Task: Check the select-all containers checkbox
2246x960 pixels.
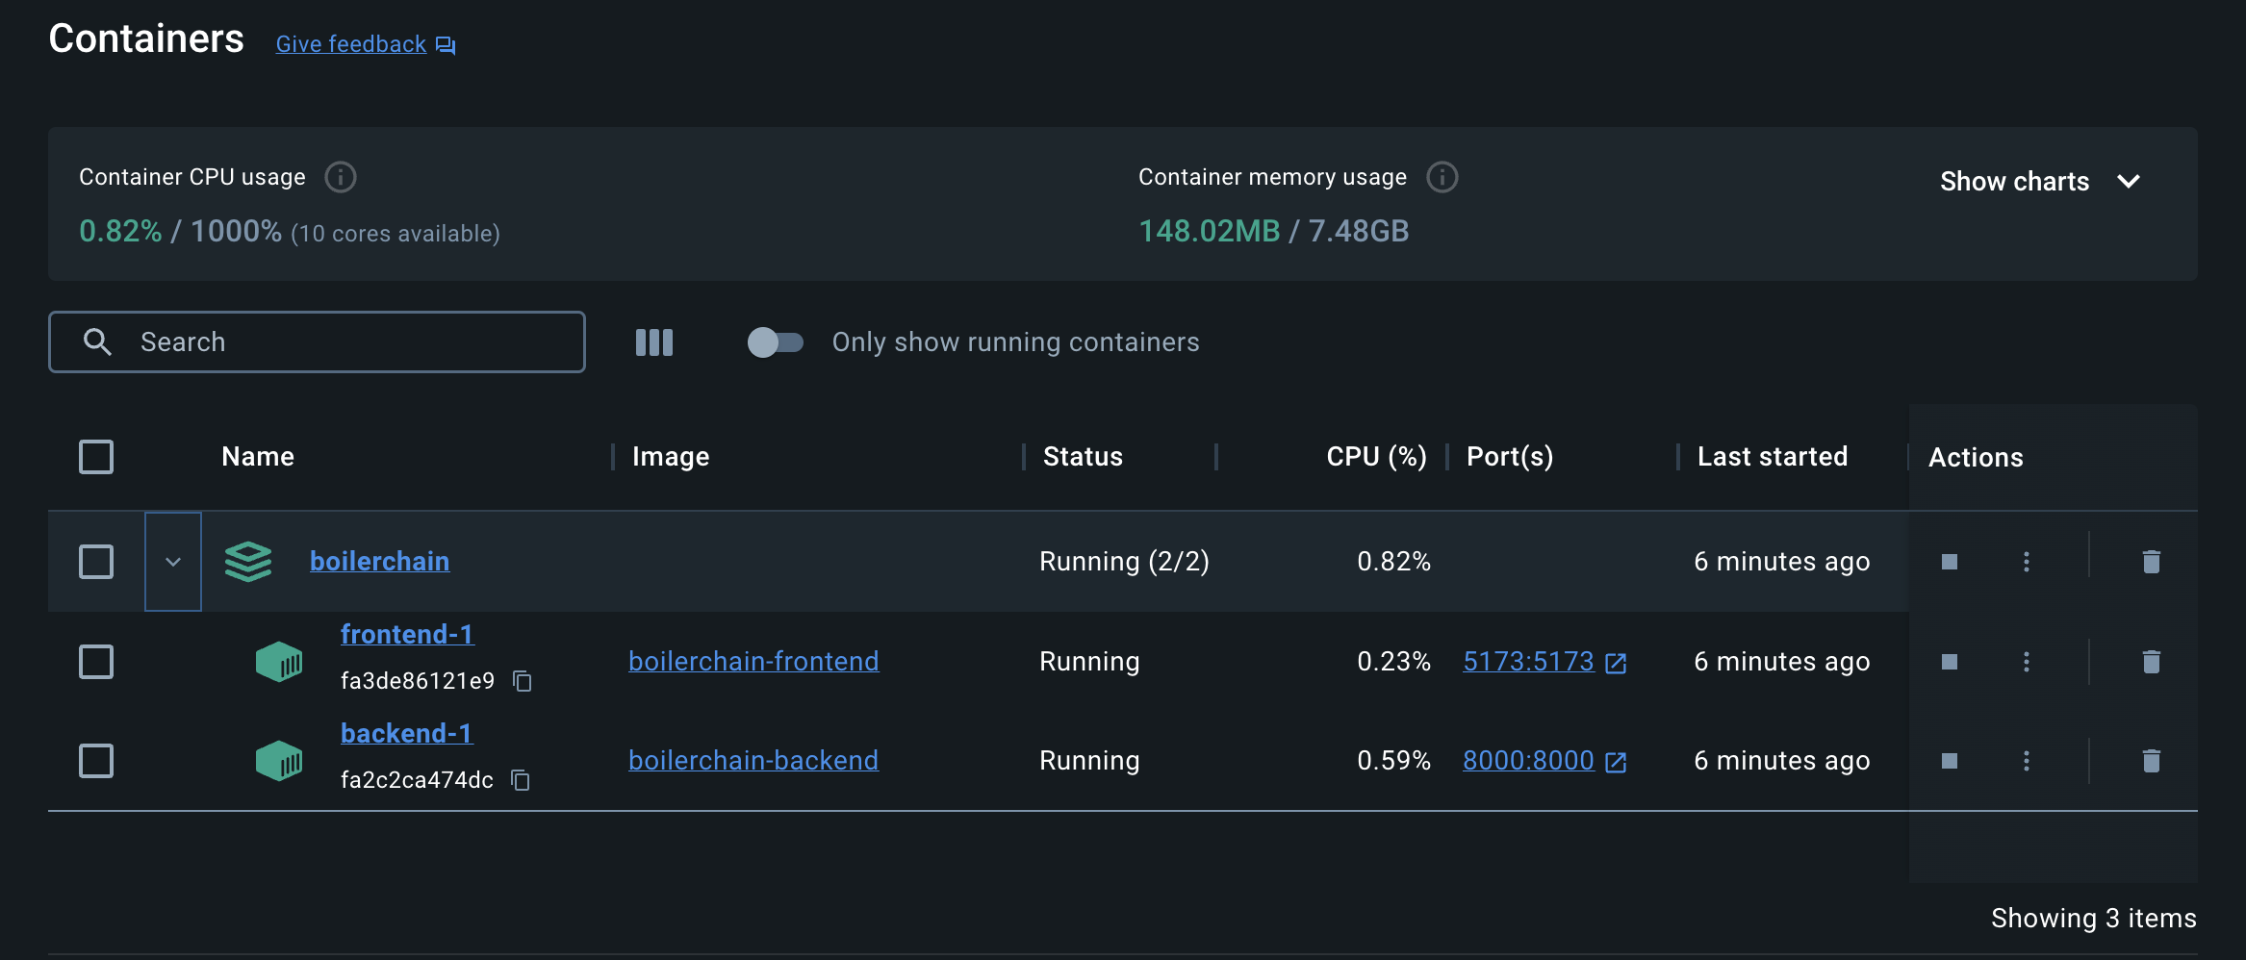Action: (x=96, y=457)
